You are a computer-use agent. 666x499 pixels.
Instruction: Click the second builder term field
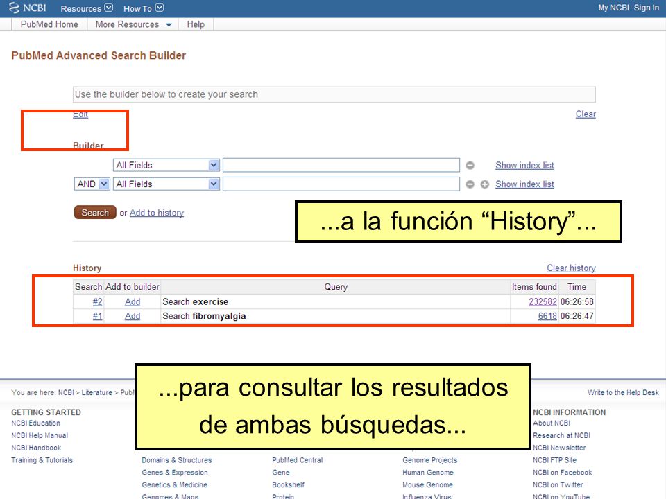341,184
